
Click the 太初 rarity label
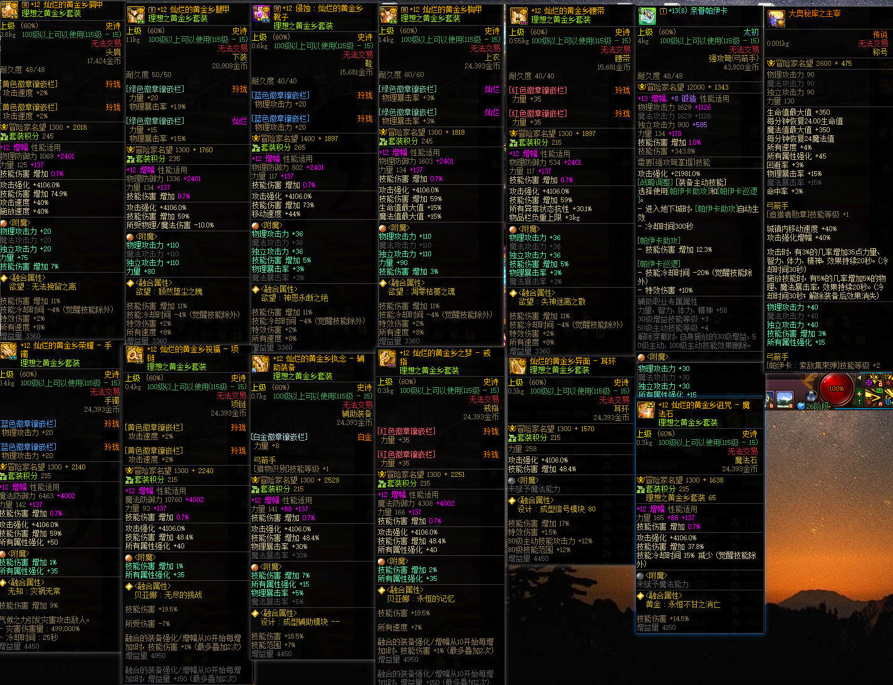coord(751,31)
